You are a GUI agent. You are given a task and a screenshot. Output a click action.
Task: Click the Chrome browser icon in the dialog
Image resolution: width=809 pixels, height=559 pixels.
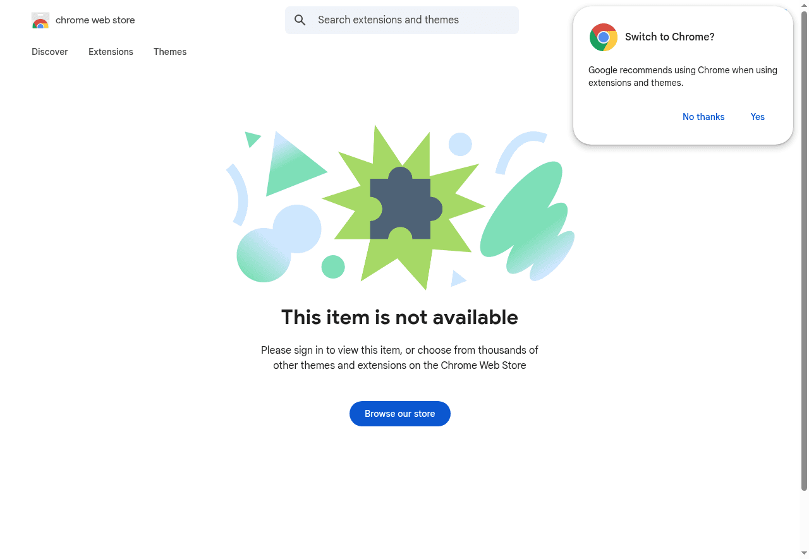(603, 37)
